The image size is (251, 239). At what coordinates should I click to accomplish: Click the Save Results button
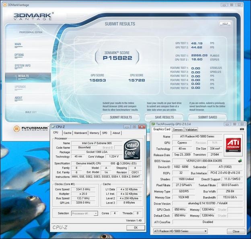(164, 117)
